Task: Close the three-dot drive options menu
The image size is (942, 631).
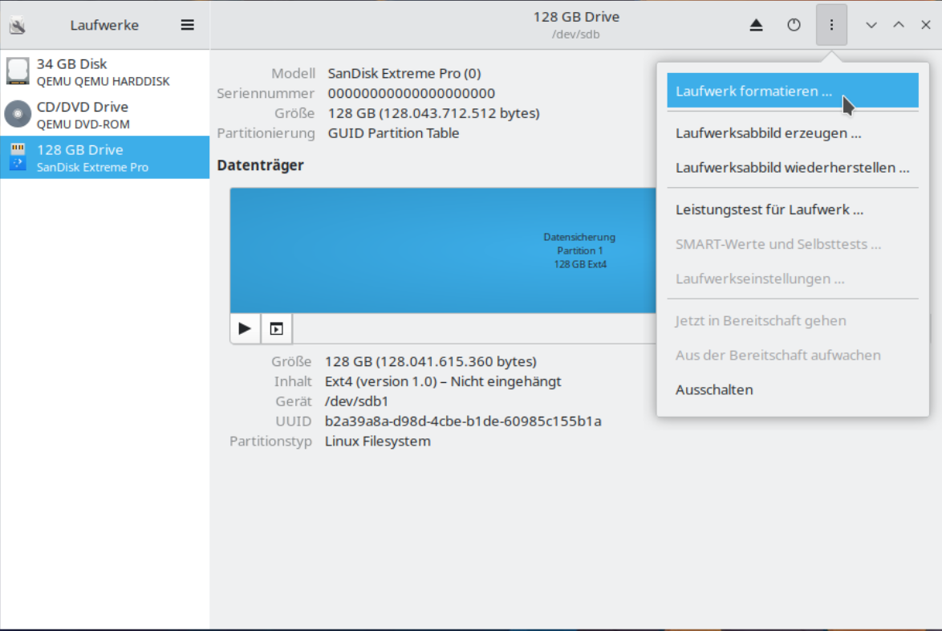Action: point(831,25)
